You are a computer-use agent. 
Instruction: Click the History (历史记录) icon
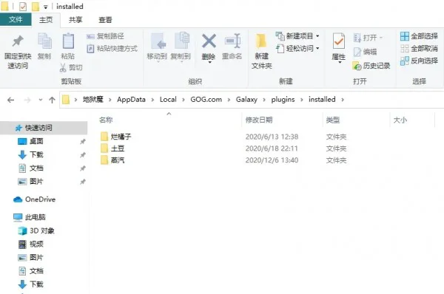point(357,66)
